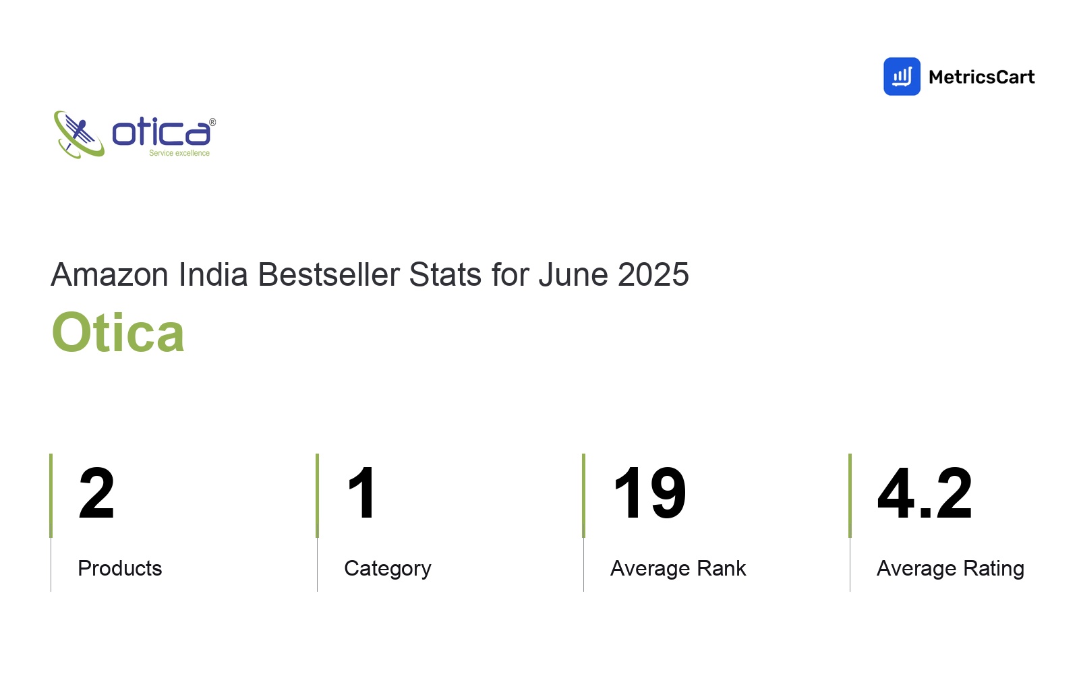Select the Amazon India Bestseller Stats heading
This screenshot has width=1079, height=674.
[x=370, y=275]
